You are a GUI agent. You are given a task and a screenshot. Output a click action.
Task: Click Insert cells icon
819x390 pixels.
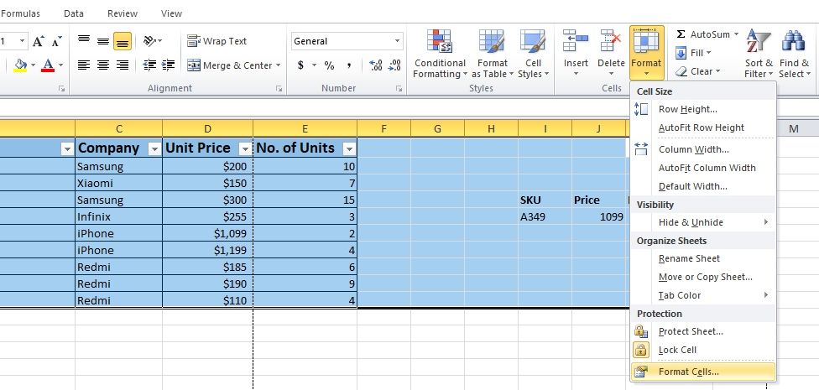pyautogui.click(x=576, y=41)
